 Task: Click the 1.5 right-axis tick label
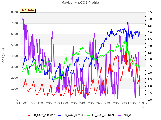point(150,79)
